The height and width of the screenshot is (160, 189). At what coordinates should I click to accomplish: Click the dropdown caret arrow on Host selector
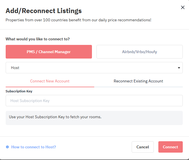point(179,68)
